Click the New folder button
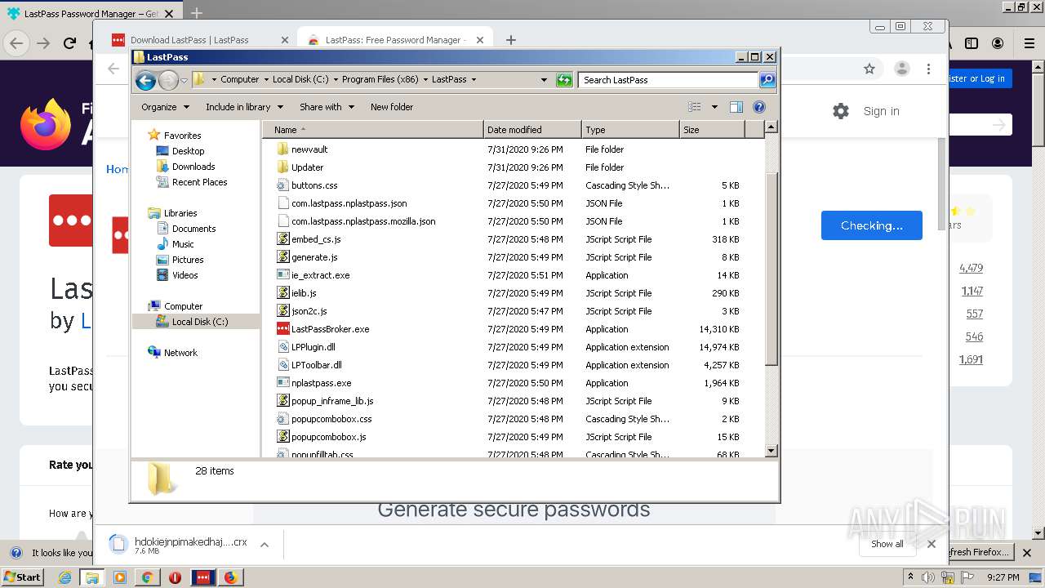Screen dimensions: 1045x588 (x=392, y=107)
